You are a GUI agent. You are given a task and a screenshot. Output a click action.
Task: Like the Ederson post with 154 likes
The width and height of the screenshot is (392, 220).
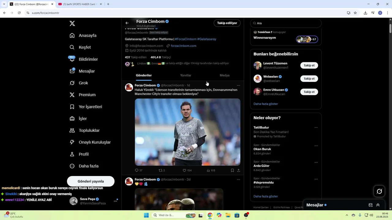[187, 170]
